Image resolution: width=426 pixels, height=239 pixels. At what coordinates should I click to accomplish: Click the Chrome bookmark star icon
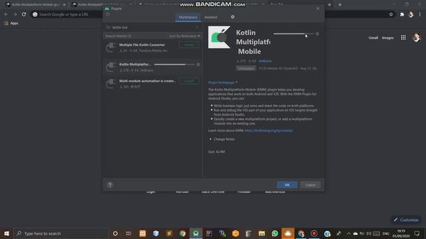coord(391,15)
